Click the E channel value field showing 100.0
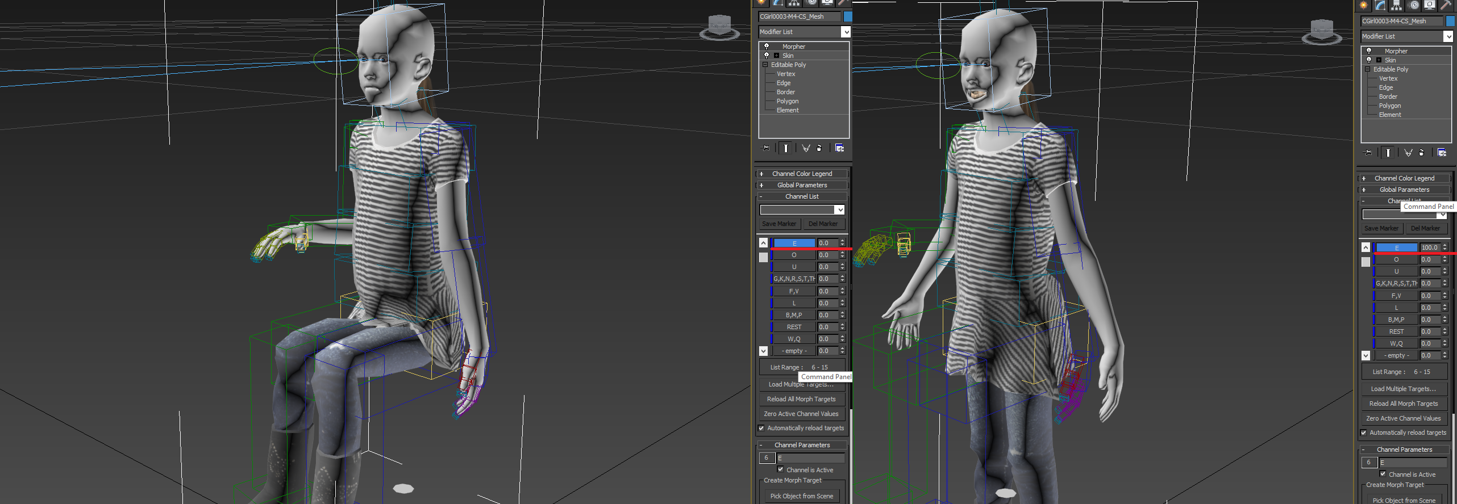This screenshot has width=1457, height=504. pos(1429,247)
